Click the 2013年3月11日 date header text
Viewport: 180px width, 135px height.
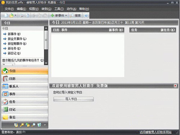(x=71, y=23)
